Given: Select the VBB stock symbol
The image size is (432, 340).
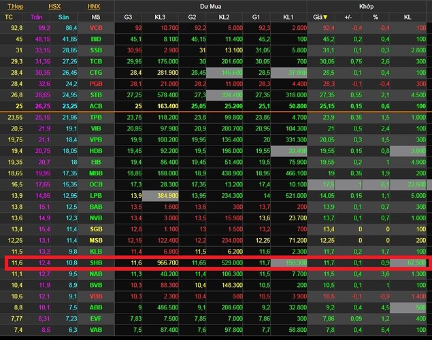Looking at the screenshot, I should click(96, 296).
